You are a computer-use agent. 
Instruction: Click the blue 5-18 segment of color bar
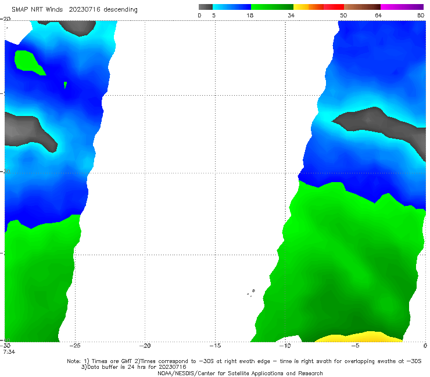point(232,7)
